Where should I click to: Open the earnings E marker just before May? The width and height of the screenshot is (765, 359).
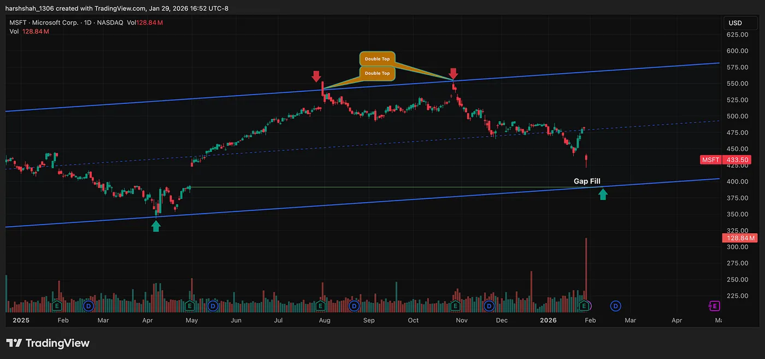[x=190, y=305]
